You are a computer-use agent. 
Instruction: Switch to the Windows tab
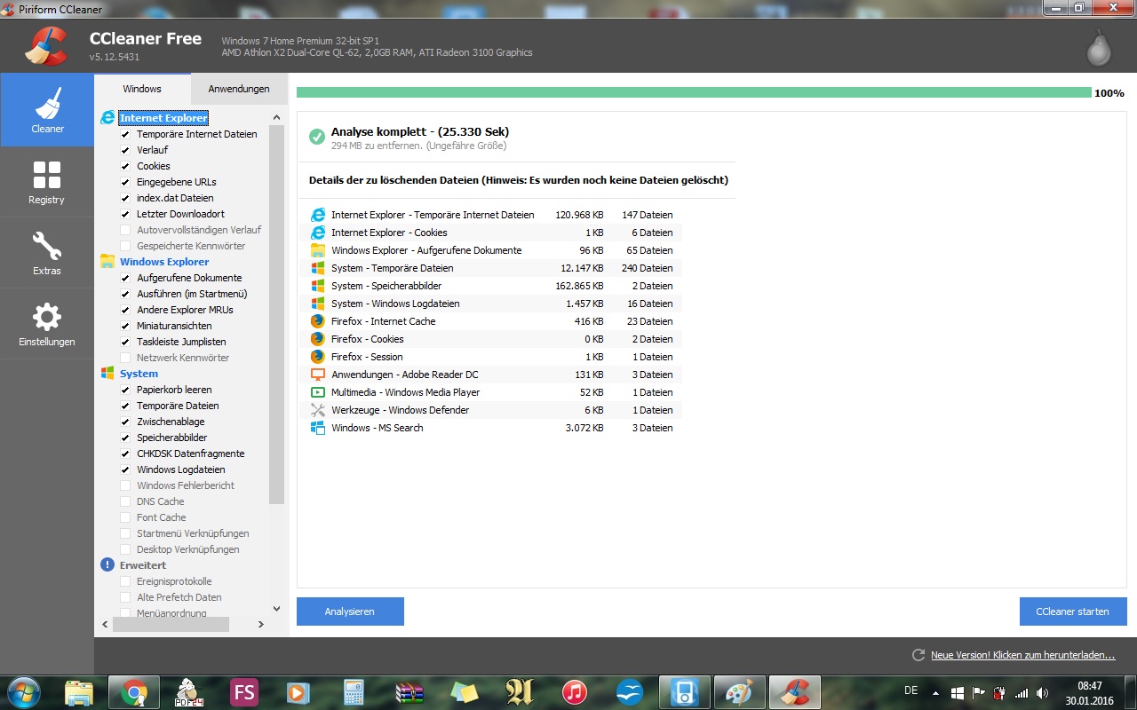point(142,89)
